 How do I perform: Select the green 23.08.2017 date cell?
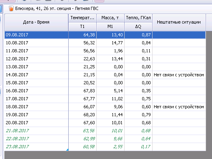[x=36, y=147]
